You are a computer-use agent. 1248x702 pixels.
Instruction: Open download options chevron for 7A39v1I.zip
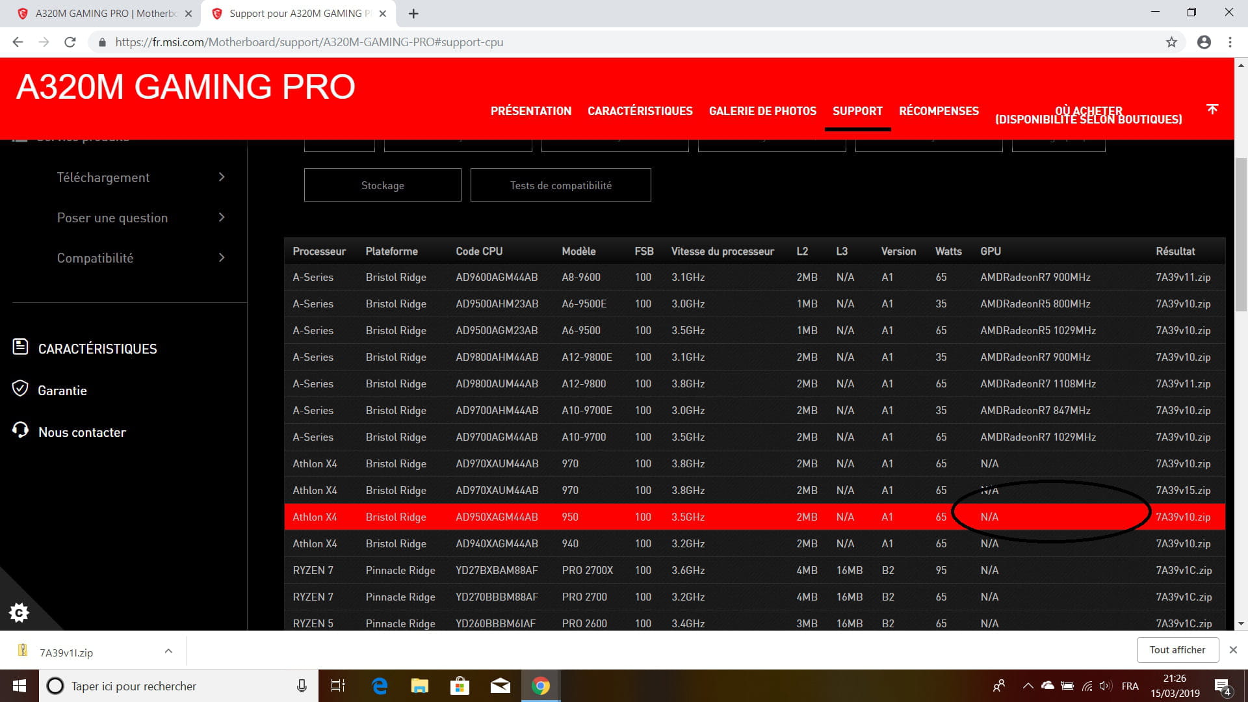(x=168, y=651)
